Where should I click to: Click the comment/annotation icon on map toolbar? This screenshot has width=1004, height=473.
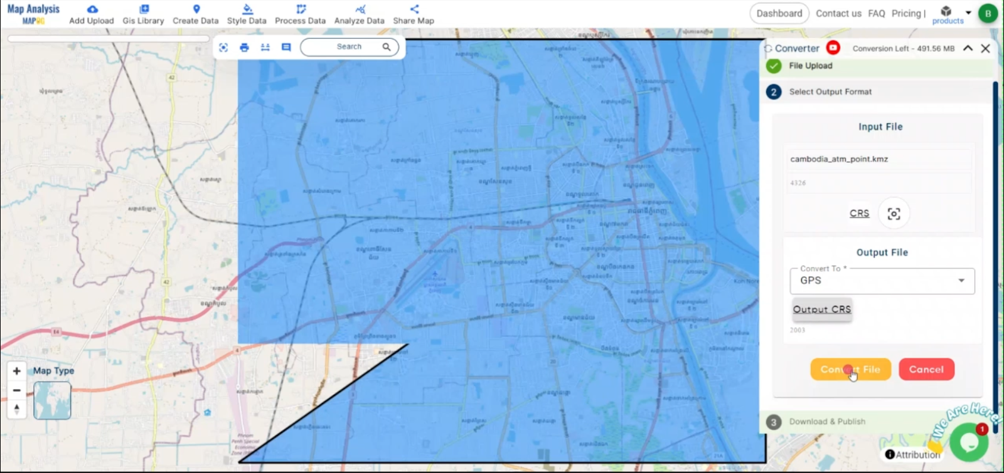click(x=286, y=47)
